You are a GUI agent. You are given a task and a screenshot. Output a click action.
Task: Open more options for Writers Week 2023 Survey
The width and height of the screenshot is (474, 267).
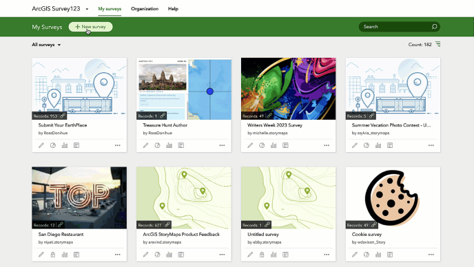pos(327,145)
